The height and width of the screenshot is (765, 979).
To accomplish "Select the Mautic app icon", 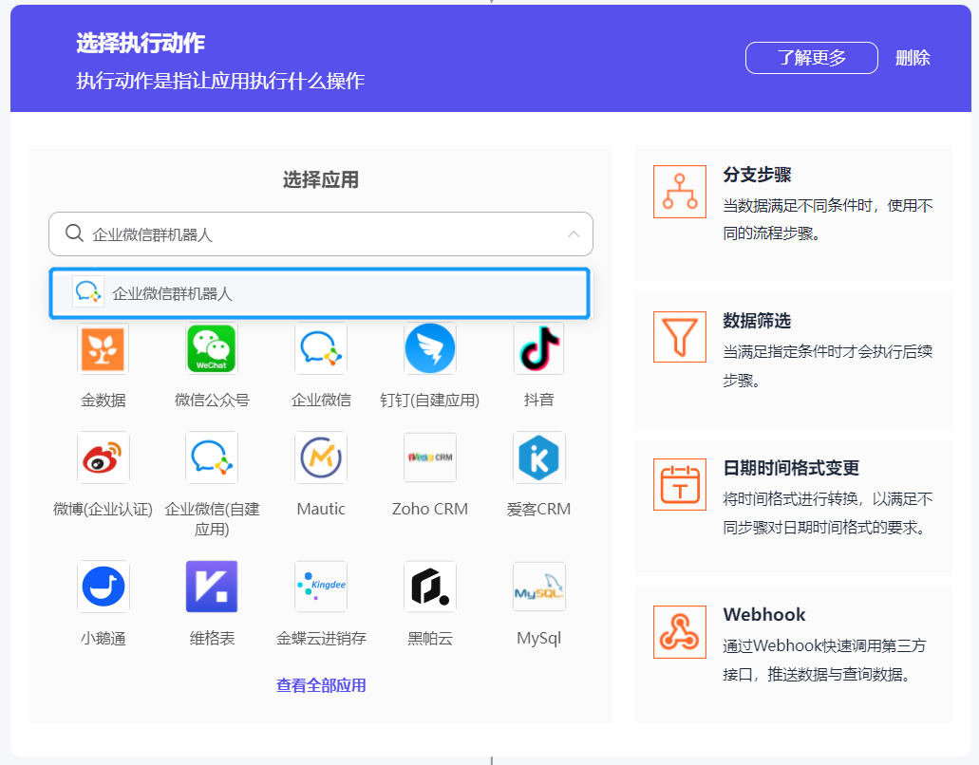I will (x=321, y=457).
